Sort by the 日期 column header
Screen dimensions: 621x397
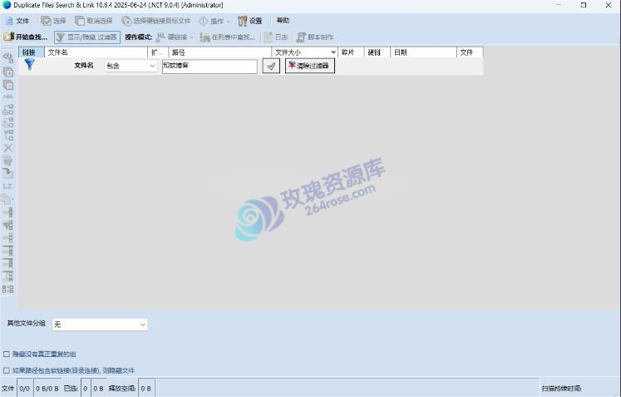[x=424, y=52]
